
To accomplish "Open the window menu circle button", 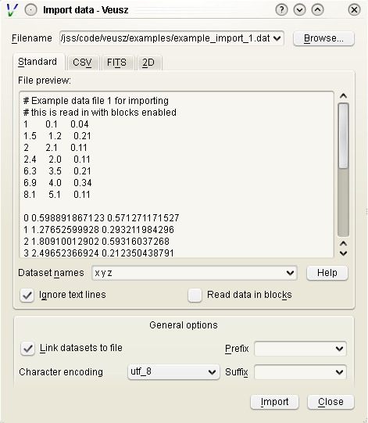I will click(30, 10).
